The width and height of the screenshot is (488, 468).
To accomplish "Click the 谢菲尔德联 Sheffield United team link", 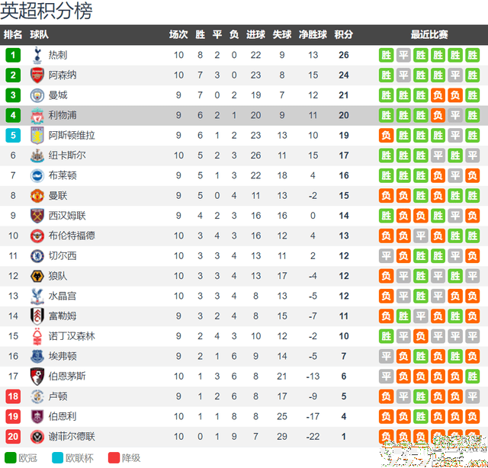I will [72, 437].
